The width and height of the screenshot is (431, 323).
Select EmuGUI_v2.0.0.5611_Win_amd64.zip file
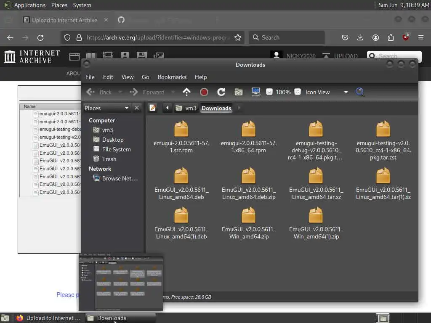point(249,223)
